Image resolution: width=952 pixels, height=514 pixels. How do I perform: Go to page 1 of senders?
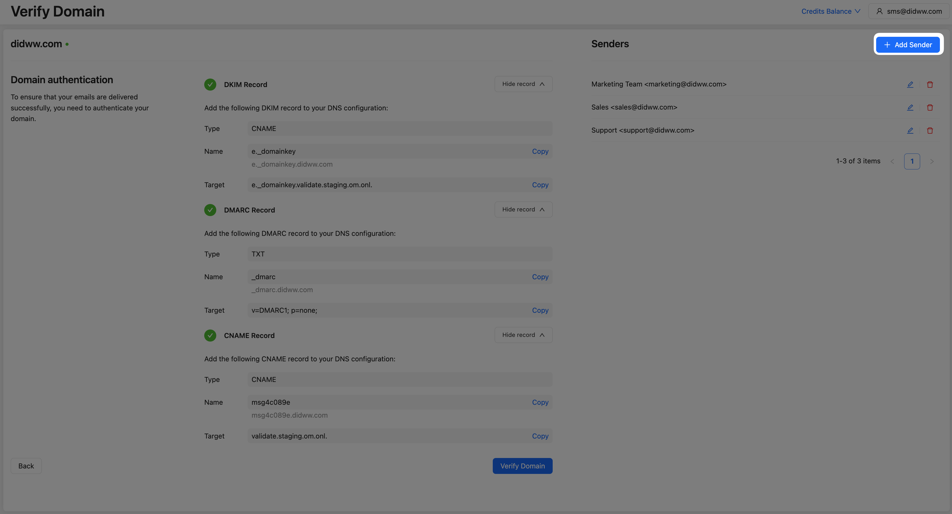coord(912,161)
